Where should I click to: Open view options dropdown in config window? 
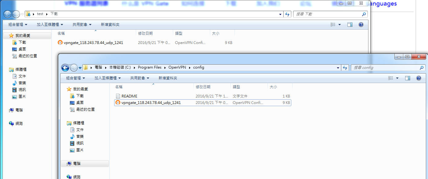[397, 78]
